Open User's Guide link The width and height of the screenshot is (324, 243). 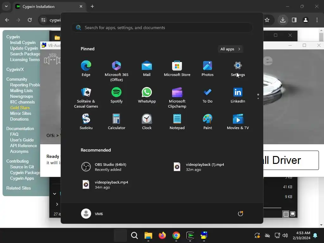pos(22,140)
